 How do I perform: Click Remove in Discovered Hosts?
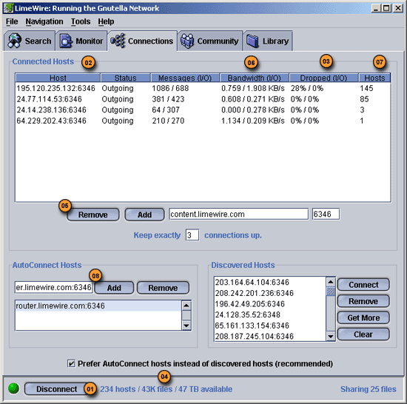(x=363, y=301)
